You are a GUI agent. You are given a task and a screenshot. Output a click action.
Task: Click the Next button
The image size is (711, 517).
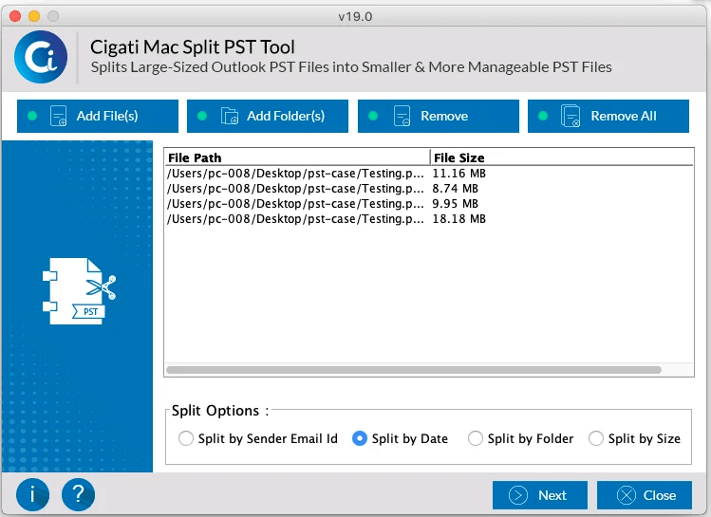pyautogui.click(x=539, y=495)
